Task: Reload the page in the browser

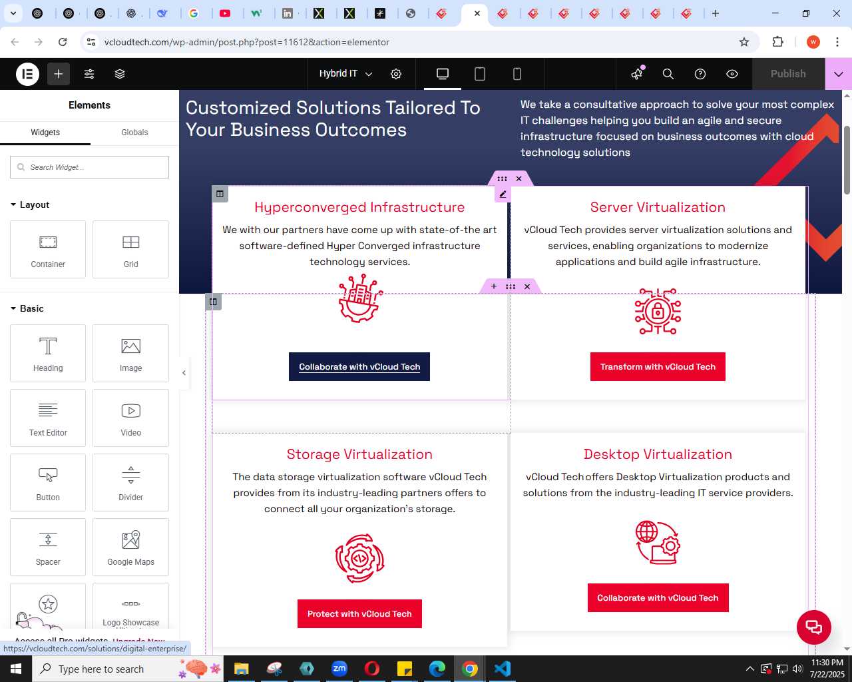Action: point(63,42)
